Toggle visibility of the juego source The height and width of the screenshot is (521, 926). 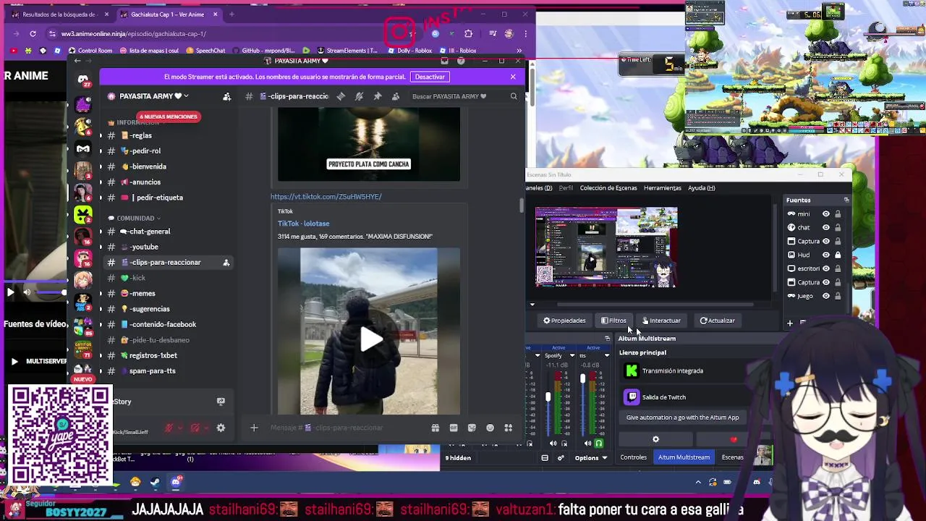point(825,296)
